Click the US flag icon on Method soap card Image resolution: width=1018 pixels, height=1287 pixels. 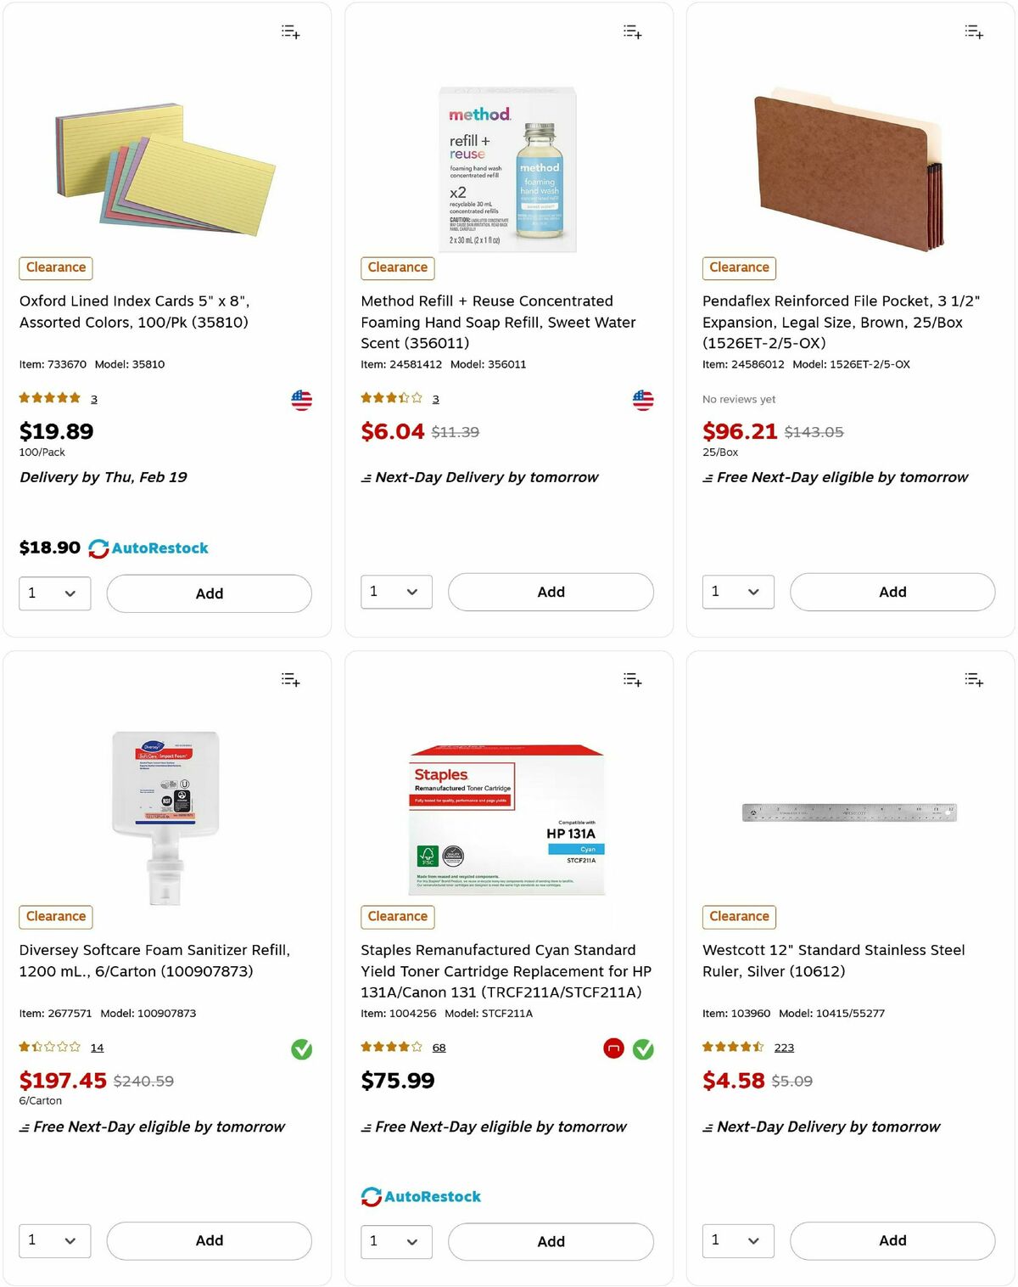point(642,399)
